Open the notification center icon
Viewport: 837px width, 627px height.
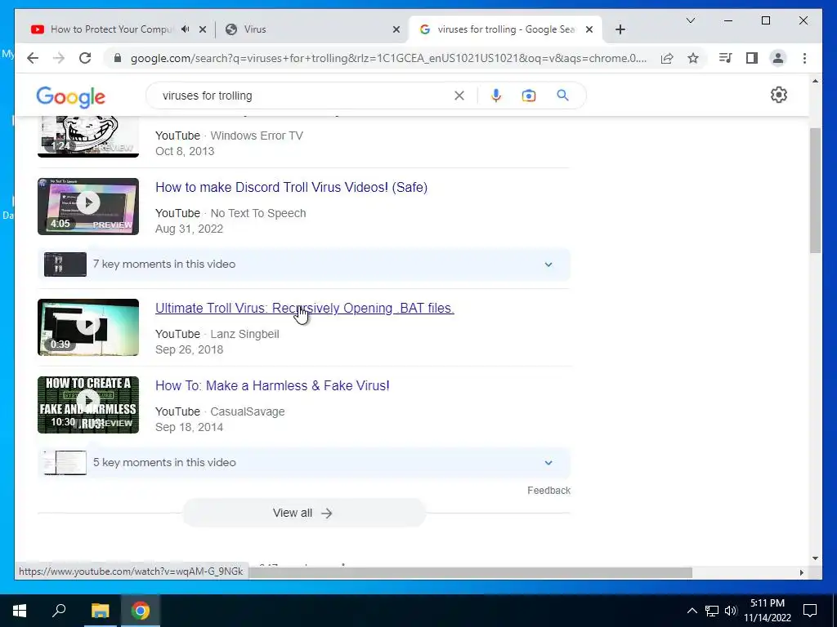[810, 611]
